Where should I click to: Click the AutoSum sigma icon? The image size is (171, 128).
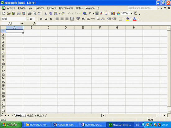[x=90, y=13]
